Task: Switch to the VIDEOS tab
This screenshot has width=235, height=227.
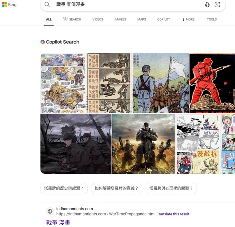Action: coord(98,19)
